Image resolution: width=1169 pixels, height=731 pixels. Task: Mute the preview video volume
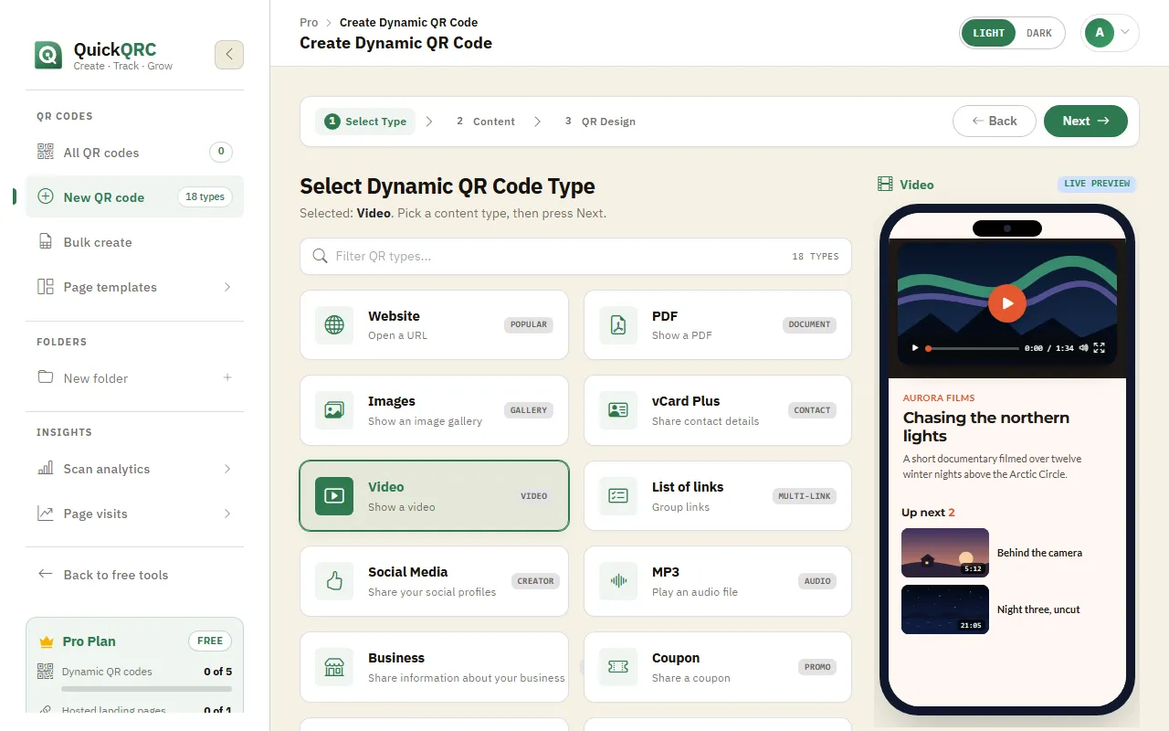(1084, 348)
